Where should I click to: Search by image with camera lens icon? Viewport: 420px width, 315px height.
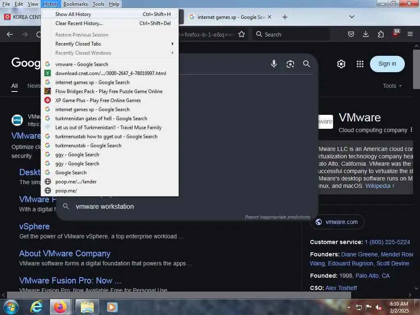(290, 64)
